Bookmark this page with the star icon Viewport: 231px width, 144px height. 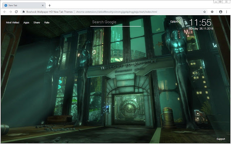coord(205,12)
